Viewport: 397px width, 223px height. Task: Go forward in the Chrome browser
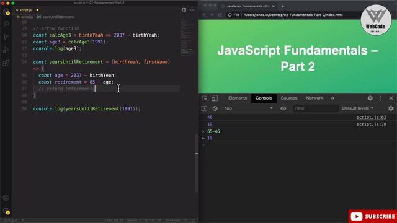212,15
